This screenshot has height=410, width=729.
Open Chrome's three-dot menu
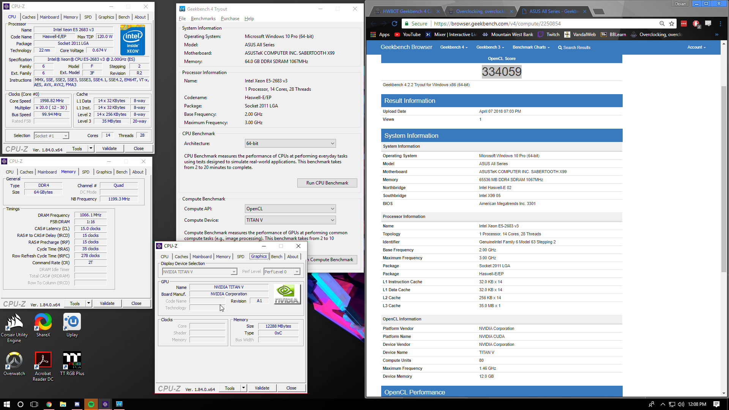point(720,24)
